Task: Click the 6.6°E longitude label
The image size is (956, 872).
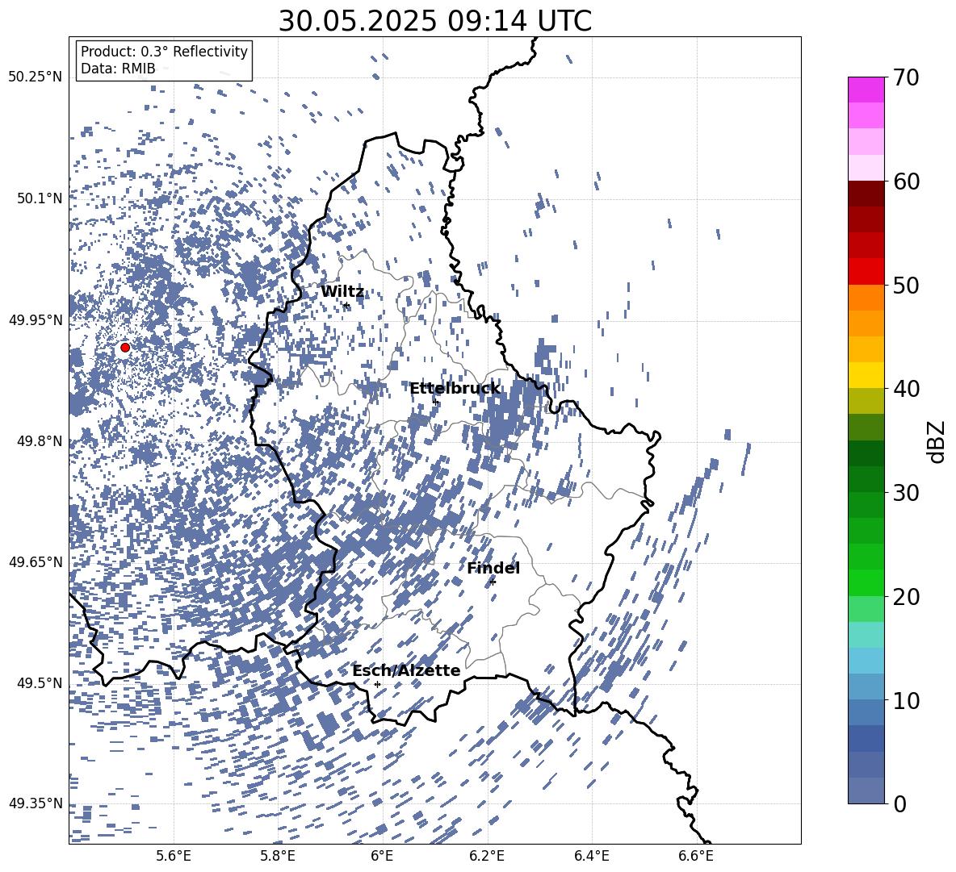Action: [696, 856]
